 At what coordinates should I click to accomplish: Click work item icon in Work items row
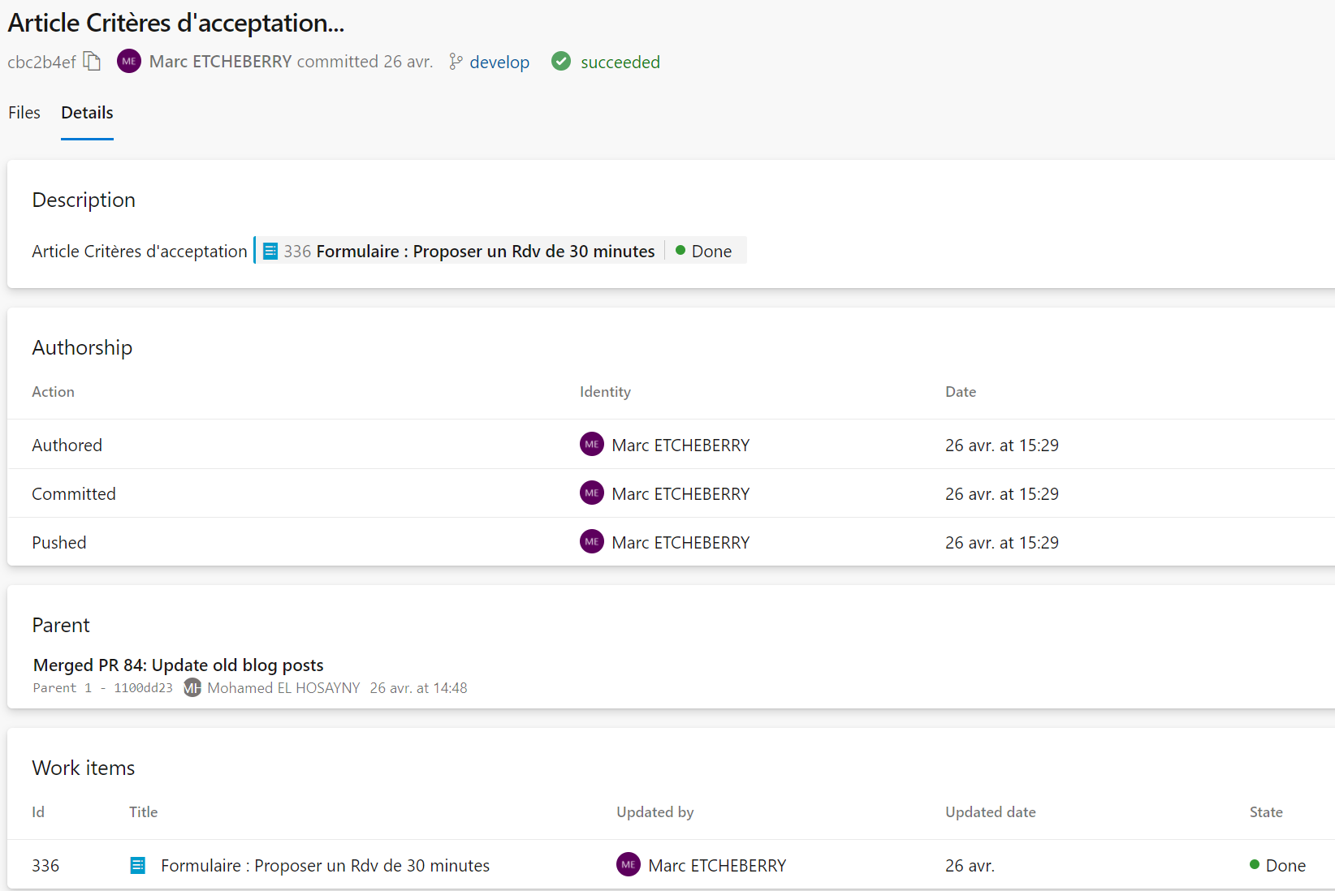138,866
